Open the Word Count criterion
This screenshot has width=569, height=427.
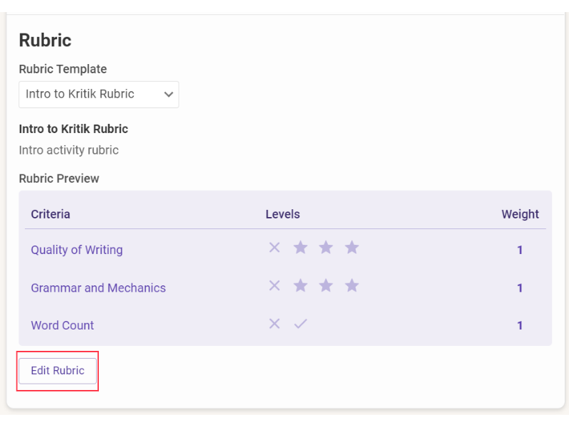[63, 325]
